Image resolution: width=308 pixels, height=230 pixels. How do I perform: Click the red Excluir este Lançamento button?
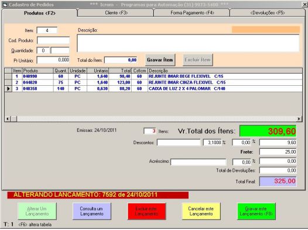[146, 211]
